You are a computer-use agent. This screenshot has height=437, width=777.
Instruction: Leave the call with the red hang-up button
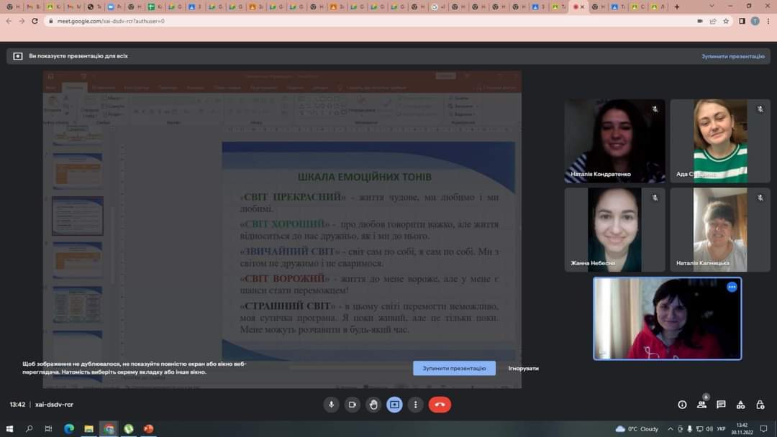tap(440, 405)
